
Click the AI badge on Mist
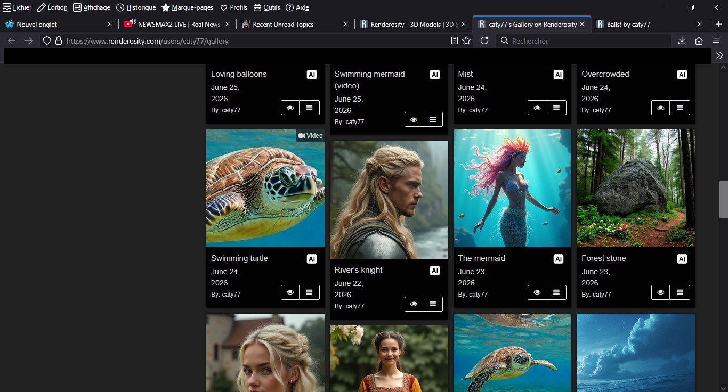tap(559, 75)
